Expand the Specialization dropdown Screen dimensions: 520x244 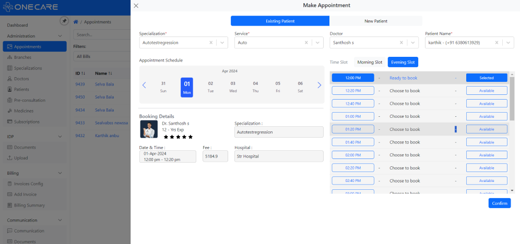coord(222,43)
